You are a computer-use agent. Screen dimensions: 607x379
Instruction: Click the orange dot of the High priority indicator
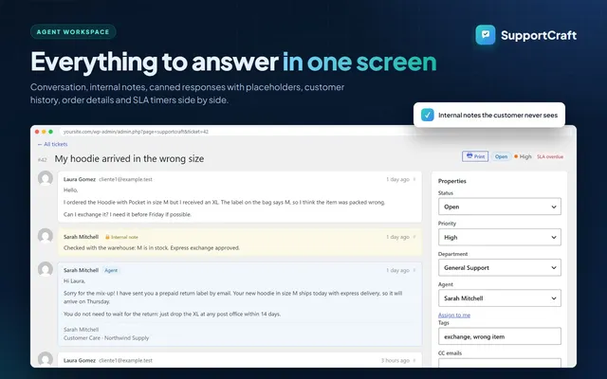click(516, 156)
